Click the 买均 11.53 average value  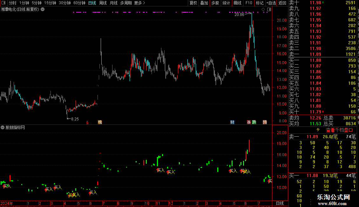315,124
